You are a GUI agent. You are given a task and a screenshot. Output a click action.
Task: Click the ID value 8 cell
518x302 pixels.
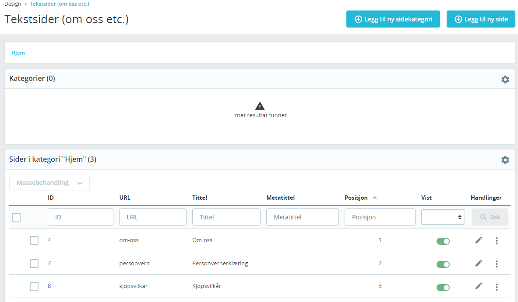(49, 286)
